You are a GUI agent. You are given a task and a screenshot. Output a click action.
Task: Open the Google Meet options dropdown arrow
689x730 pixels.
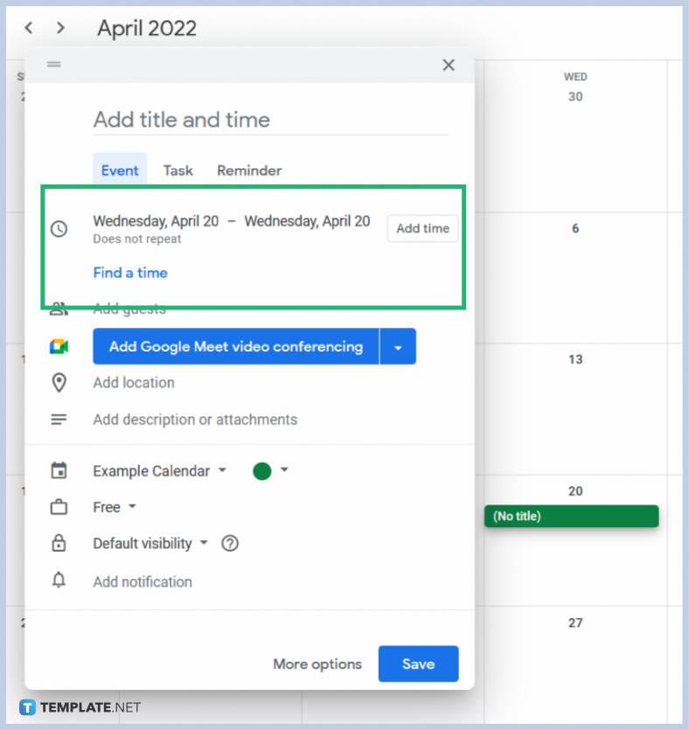pyautogui.click(x=399, y=346)
